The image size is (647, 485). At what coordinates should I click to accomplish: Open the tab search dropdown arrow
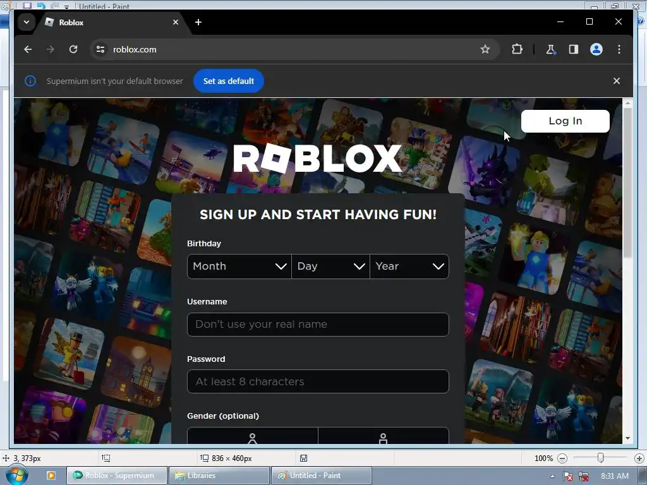[x=27, y=22]
